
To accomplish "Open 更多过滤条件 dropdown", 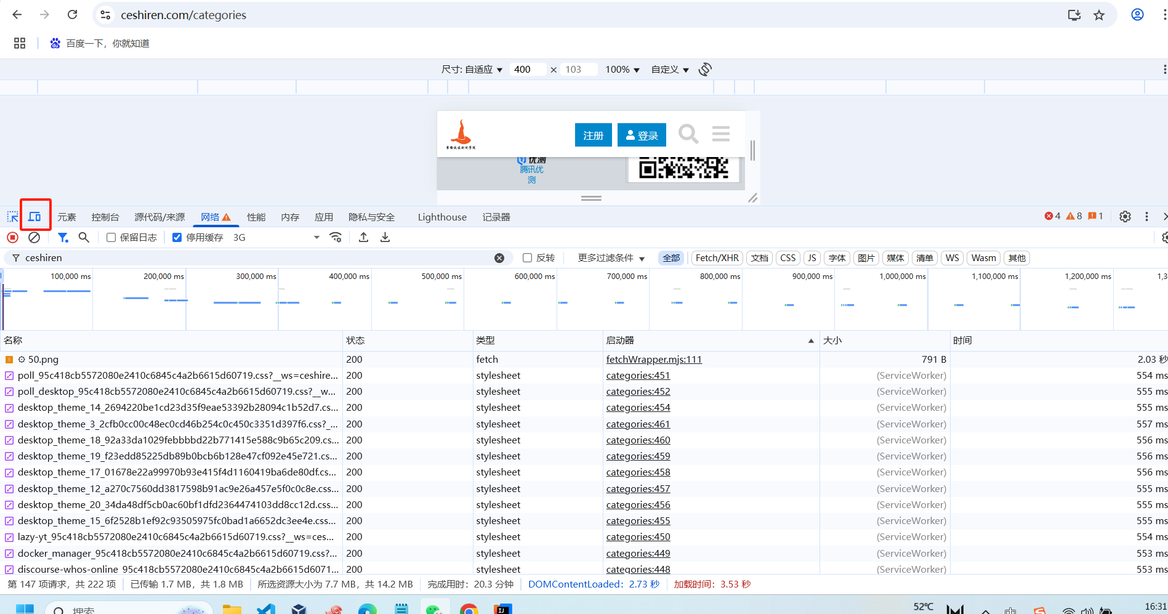I will point(611,258).
